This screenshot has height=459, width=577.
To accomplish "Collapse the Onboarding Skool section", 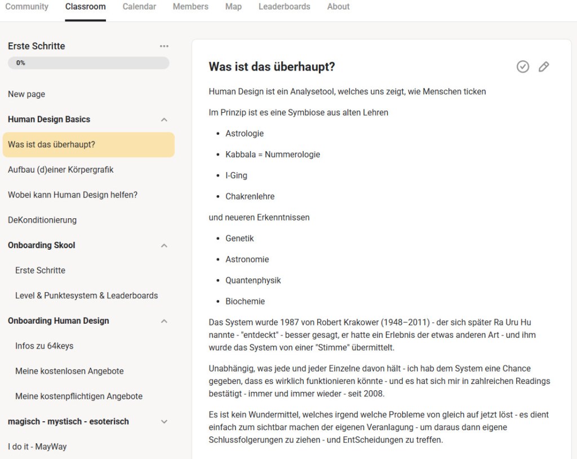I will (x=164, y=245).
